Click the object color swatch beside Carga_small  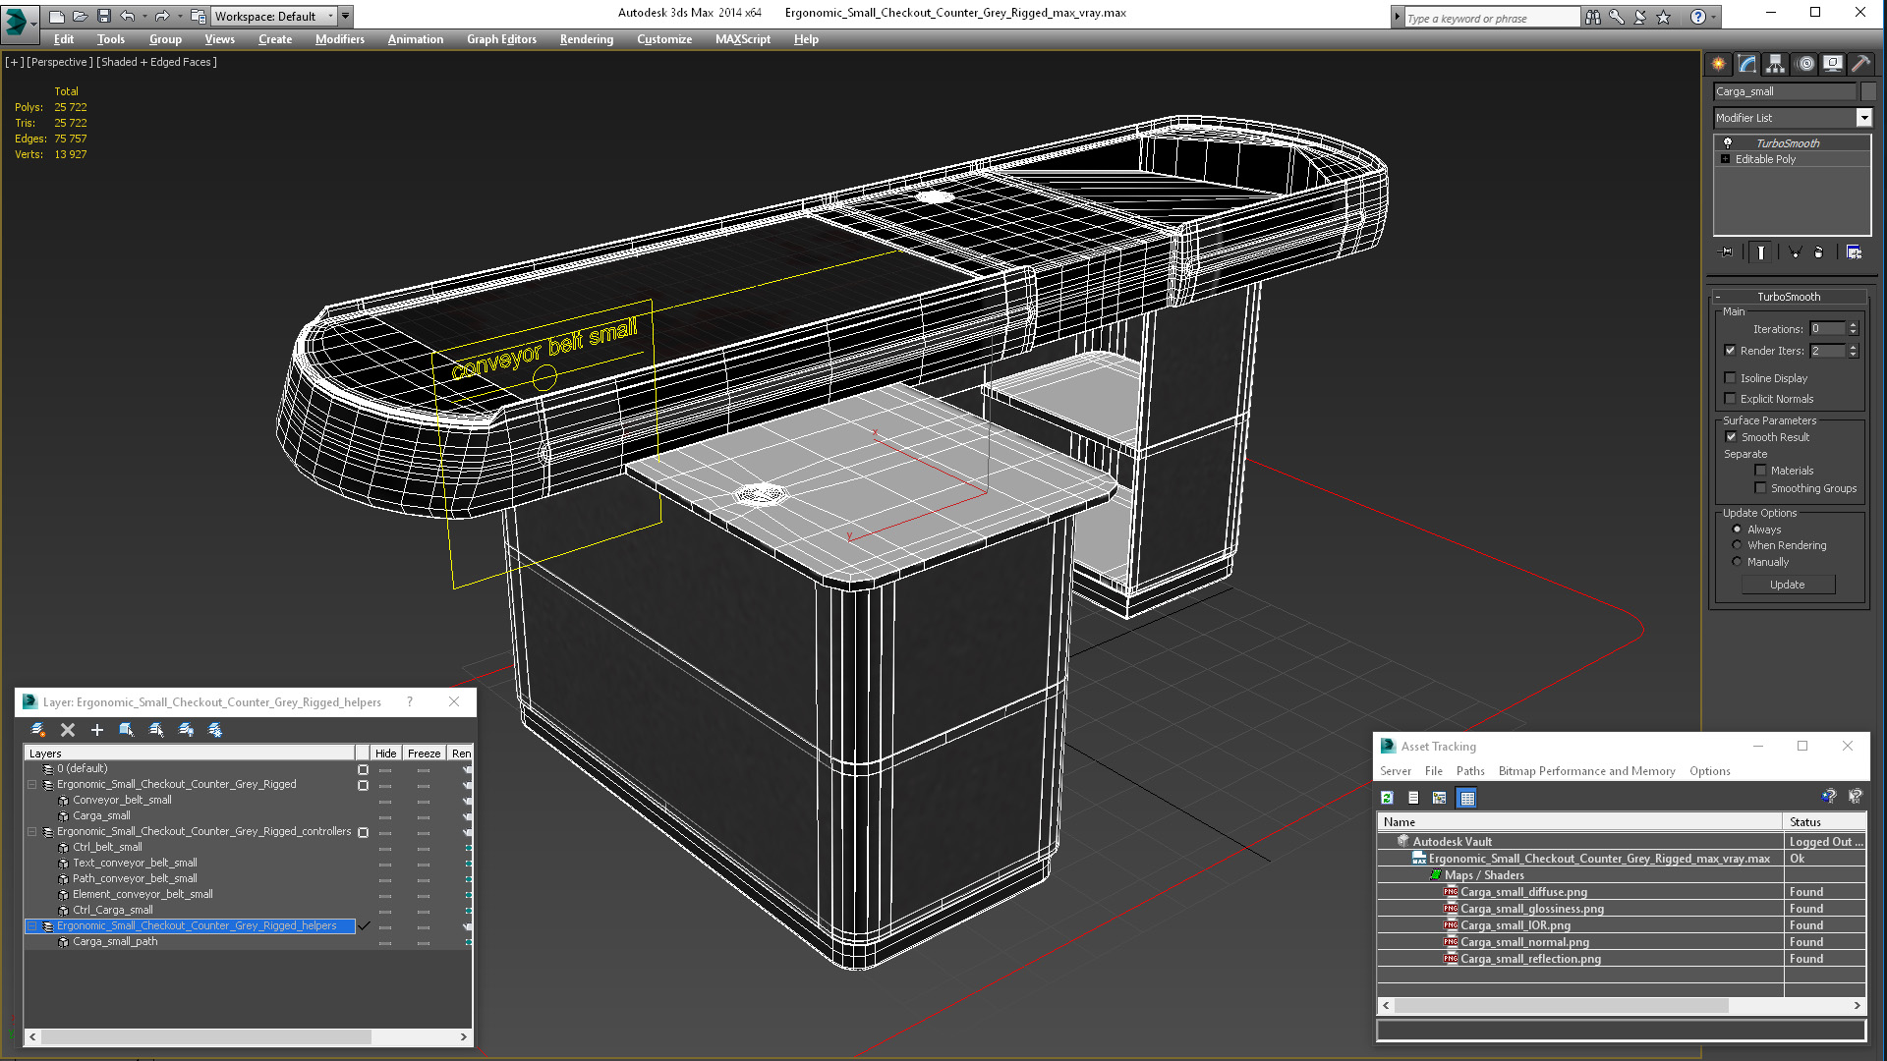[x=1868, y=91]
